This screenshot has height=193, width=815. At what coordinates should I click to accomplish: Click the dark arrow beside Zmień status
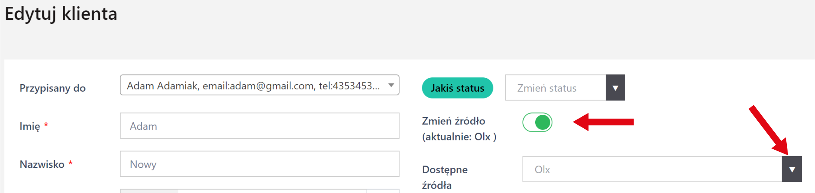[x=615, y=88]
